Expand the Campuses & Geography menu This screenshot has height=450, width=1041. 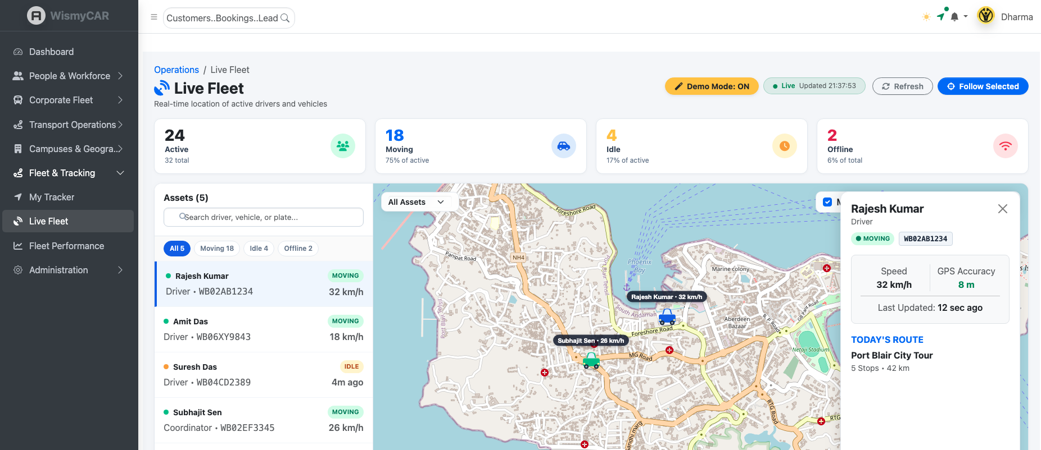pyautogui.click(x=69, y=149)
